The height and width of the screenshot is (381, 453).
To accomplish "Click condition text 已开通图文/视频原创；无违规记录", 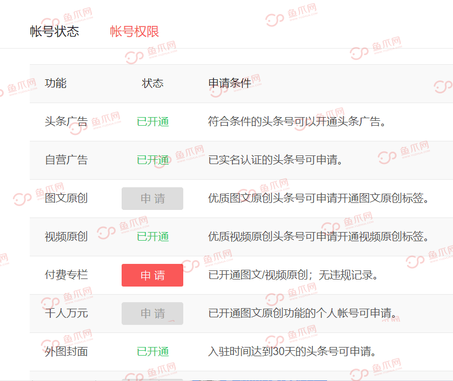I will 293,275.
